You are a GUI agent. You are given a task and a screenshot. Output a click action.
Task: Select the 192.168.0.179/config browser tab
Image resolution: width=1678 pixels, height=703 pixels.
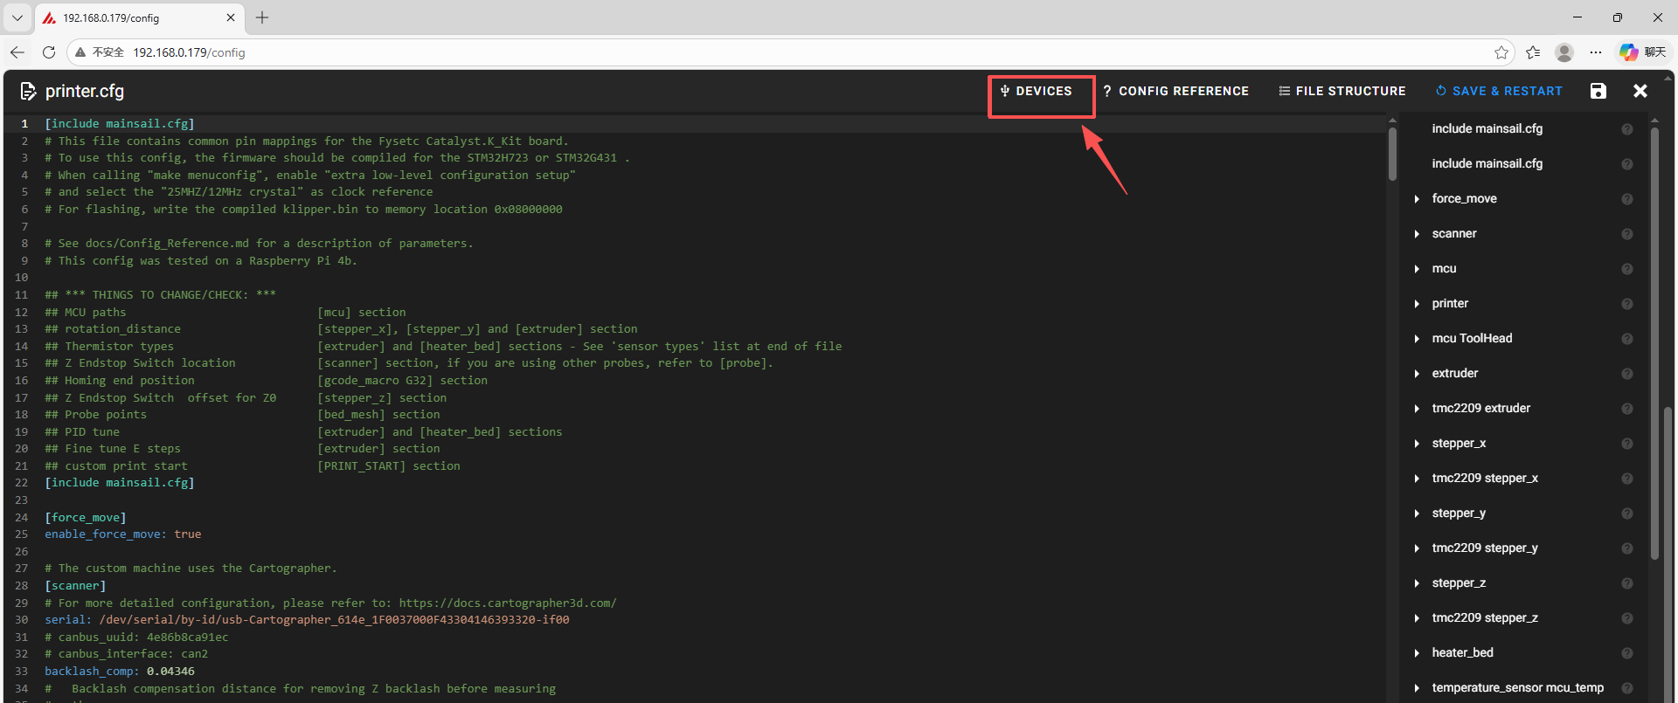[140, 17]
